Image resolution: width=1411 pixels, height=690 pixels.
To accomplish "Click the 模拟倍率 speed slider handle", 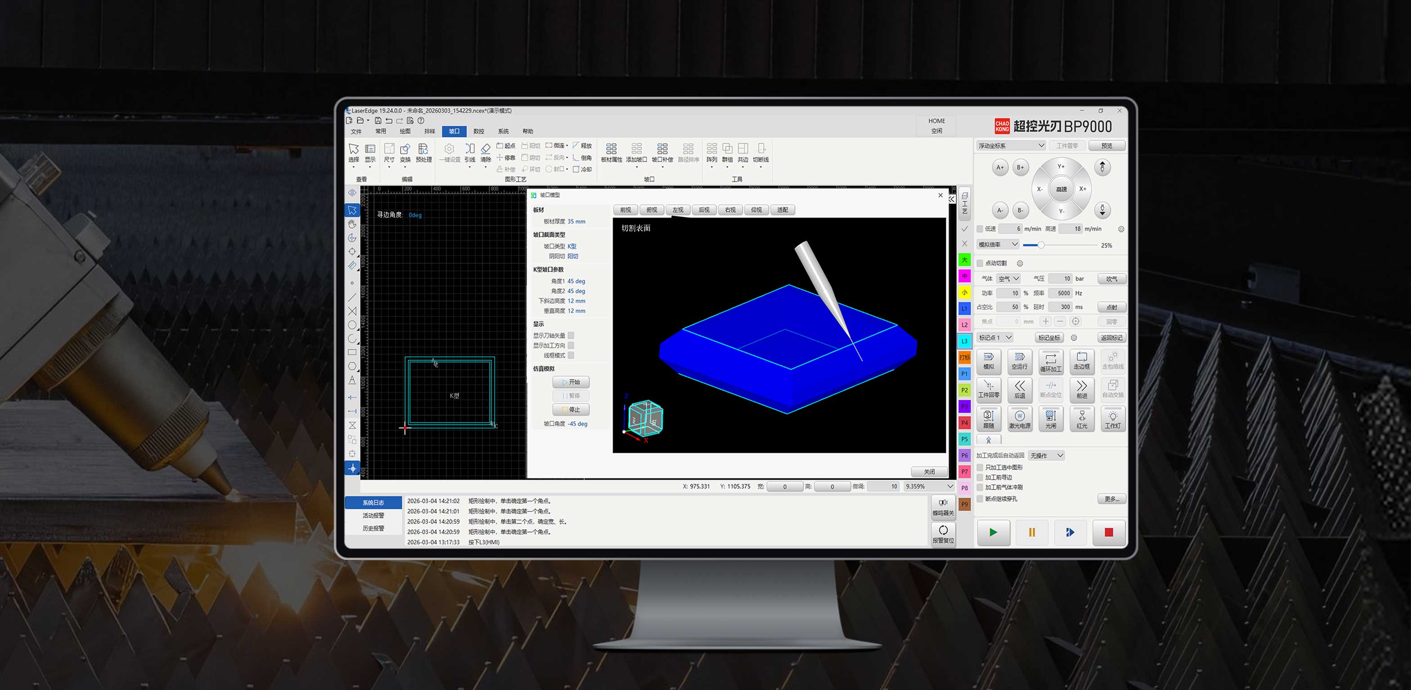I will (x=1041, y=245).
